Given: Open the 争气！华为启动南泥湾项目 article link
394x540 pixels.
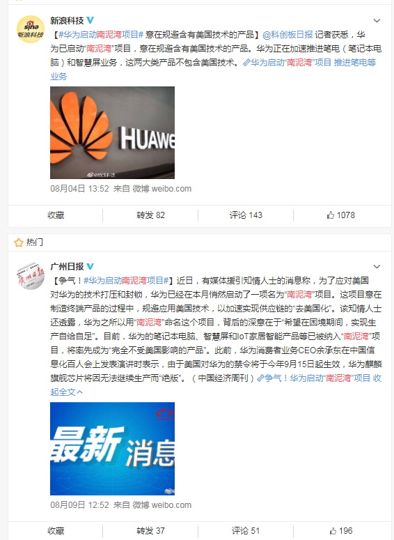Looking at the screenshot, I should 314,378.
